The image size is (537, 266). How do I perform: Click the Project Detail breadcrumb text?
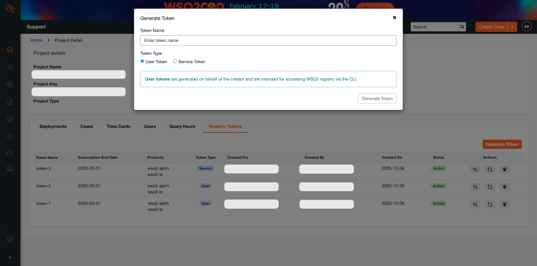(69, 40)
